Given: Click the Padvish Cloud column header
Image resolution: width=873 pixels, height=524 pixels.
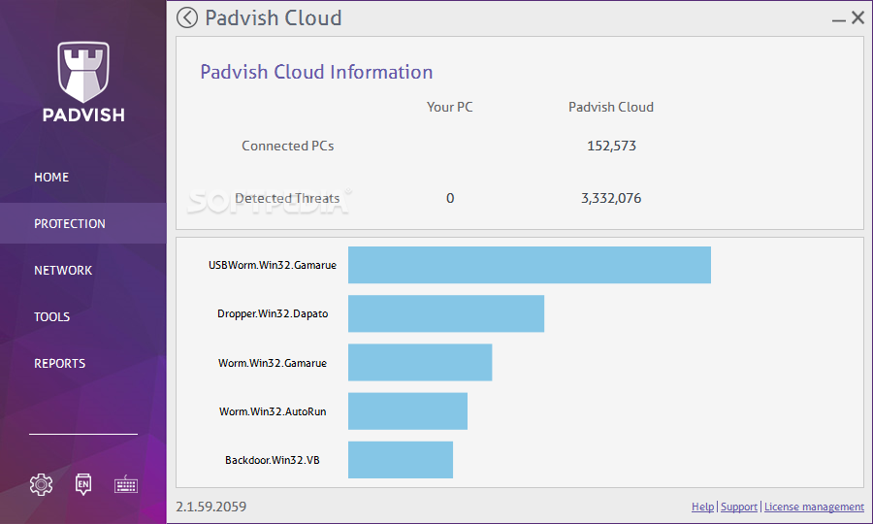Looking at the screenshot, I should (611, 107).
